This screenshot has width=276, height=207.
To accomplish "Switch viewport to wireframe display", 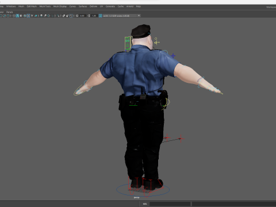I will coord(14,16).
